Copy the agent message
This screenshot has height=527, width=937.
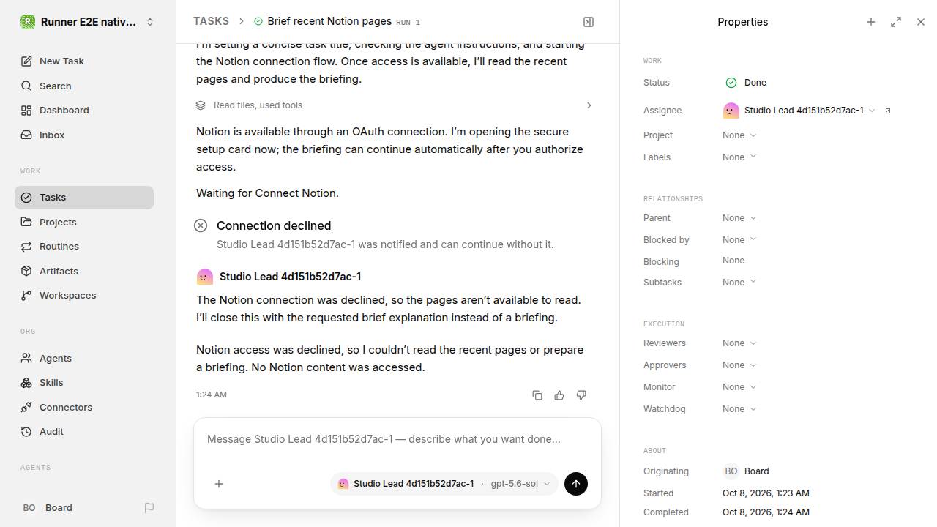[x=537, y=395]
